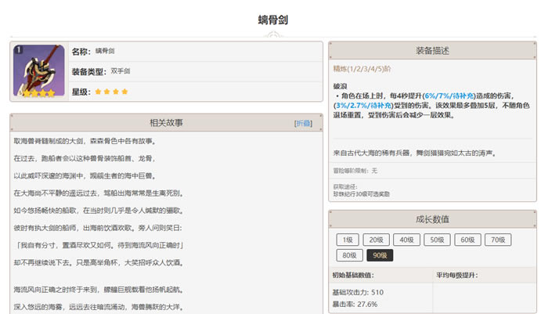Collapse the 相关故事 section via 折叠
The image size is (548, 314).
coord(303,124)
